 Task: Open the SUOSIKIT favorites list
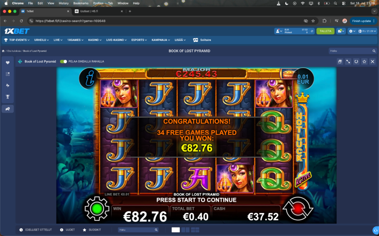pyautogui.click(x=92, y=230)
